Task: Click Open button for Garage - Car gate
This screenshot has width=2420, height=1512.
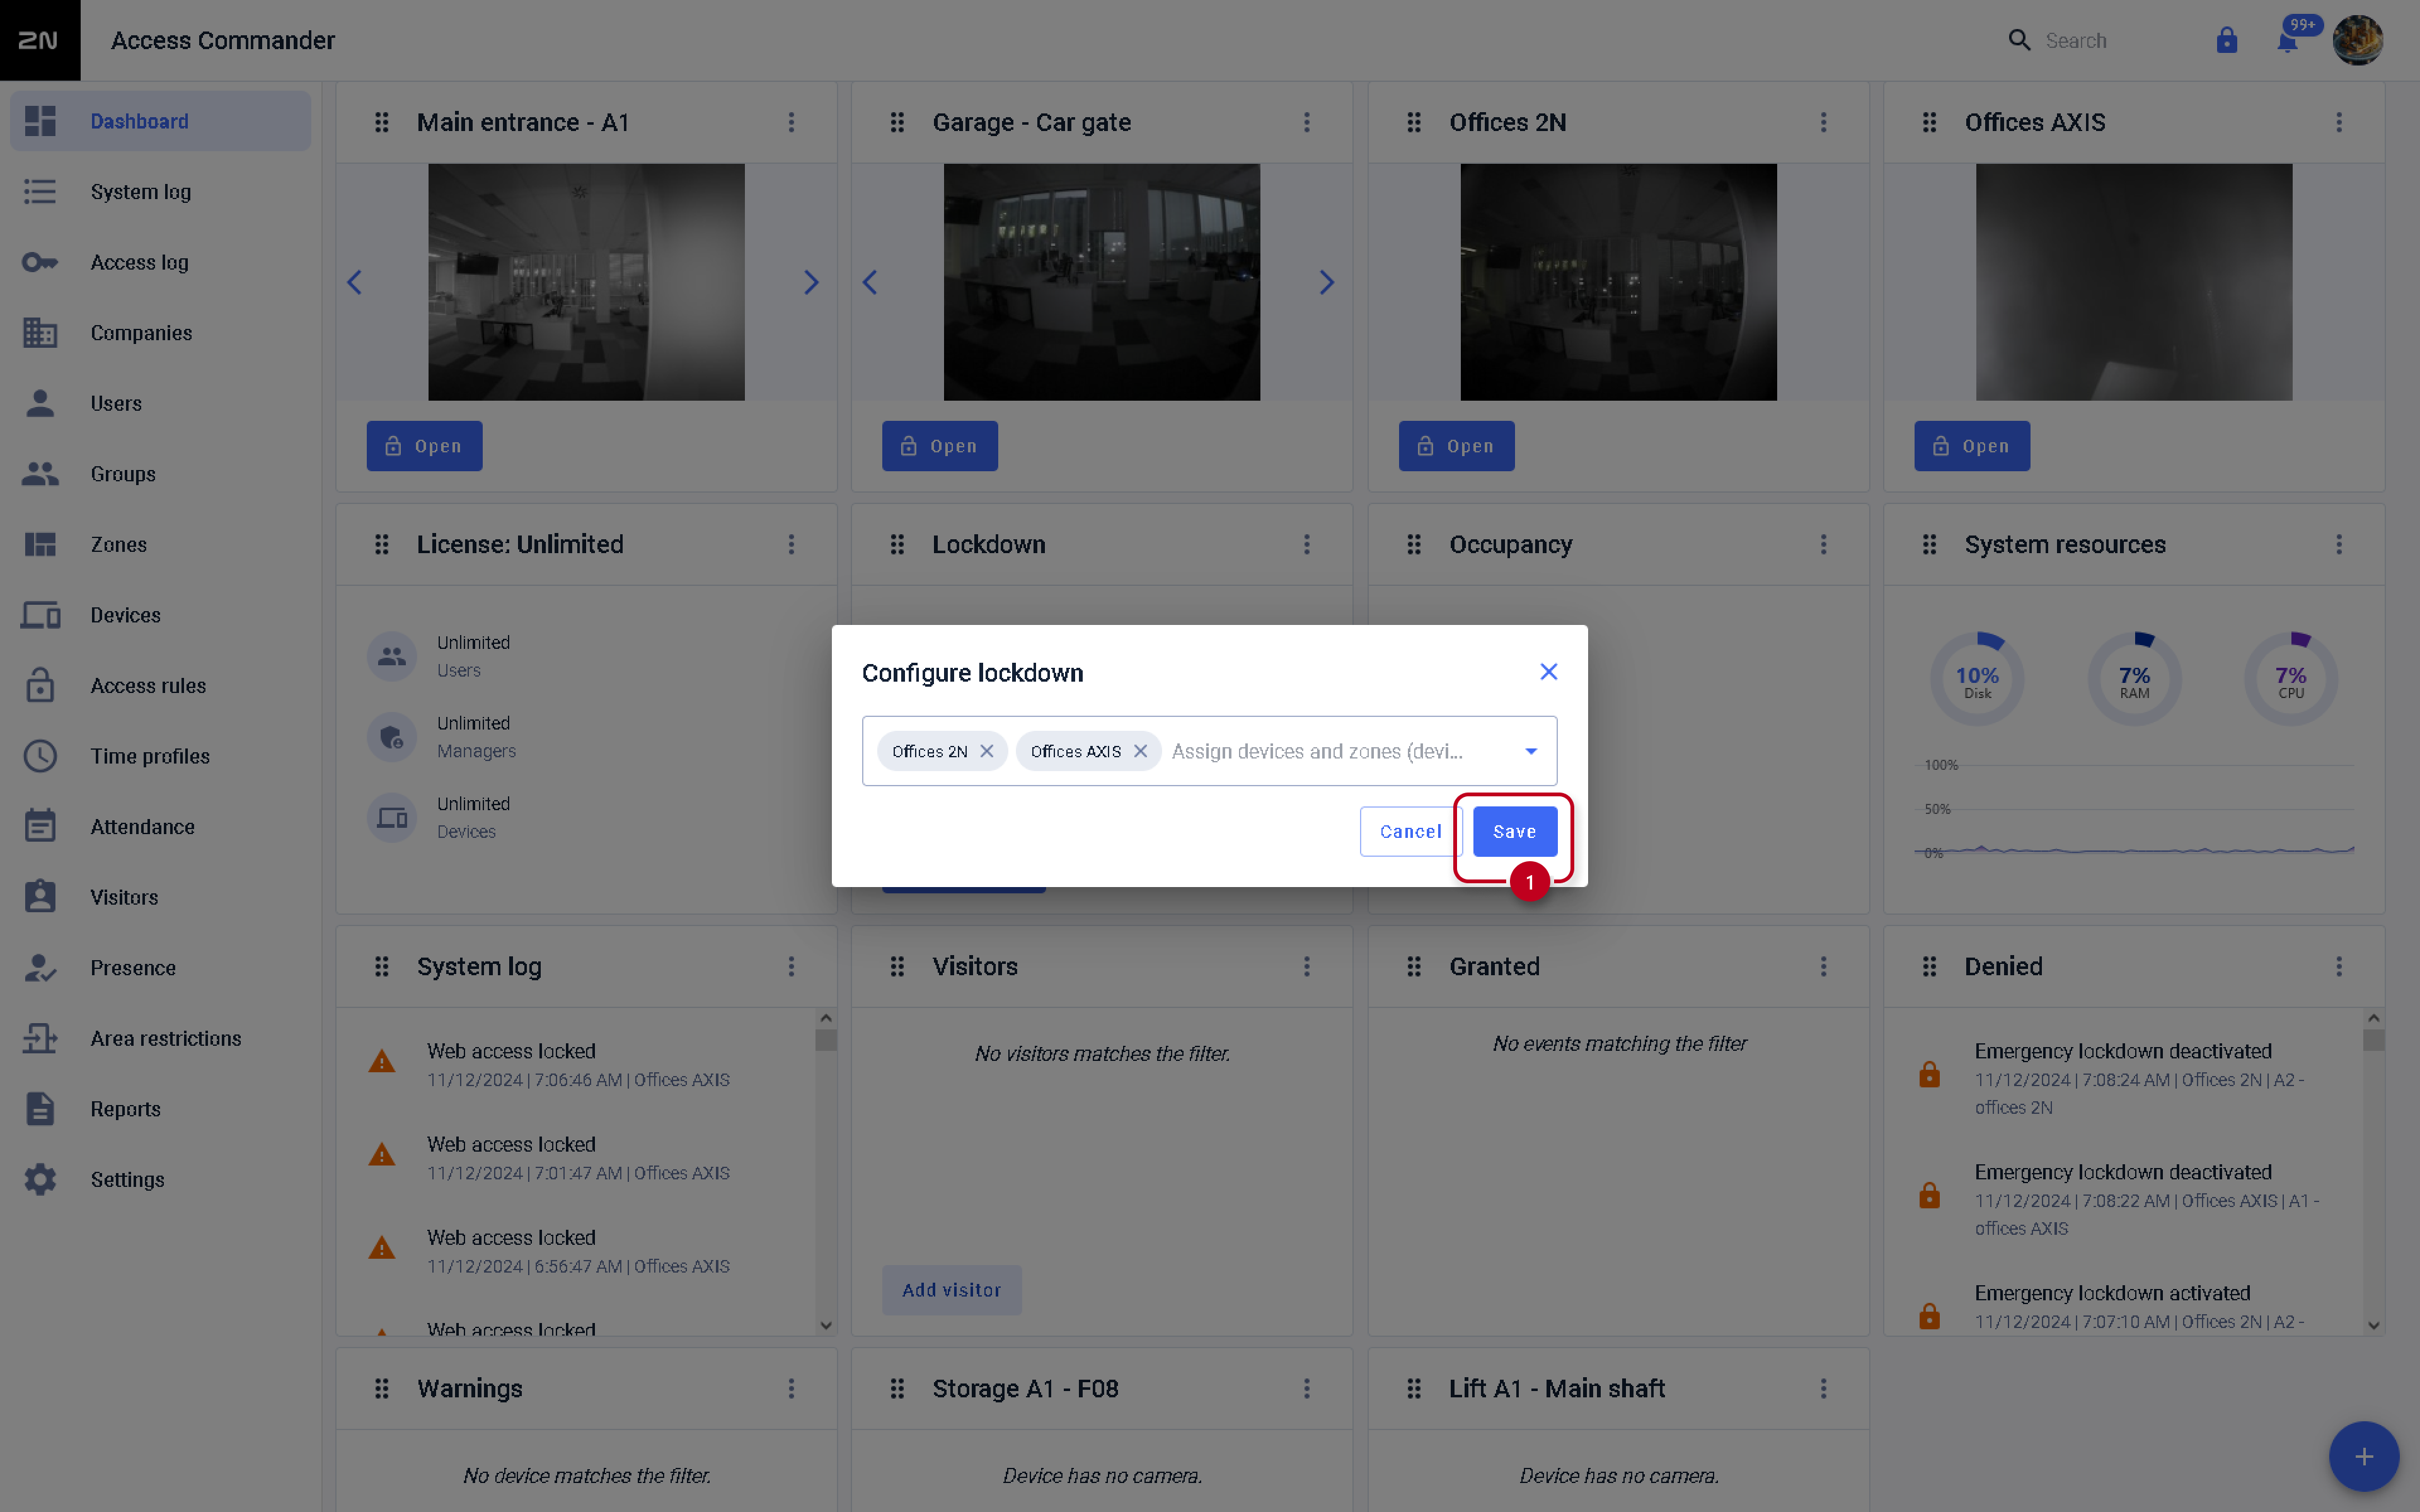Action: [939, 446]
